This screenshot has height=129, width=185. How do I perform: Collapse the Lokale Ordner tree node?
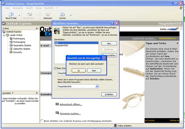[4, 35]
